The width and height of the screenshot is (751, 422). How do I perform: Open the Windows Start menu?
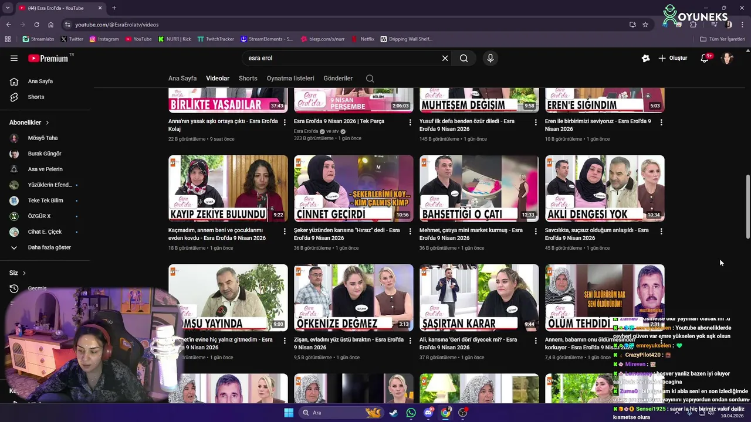pos(289,413)
